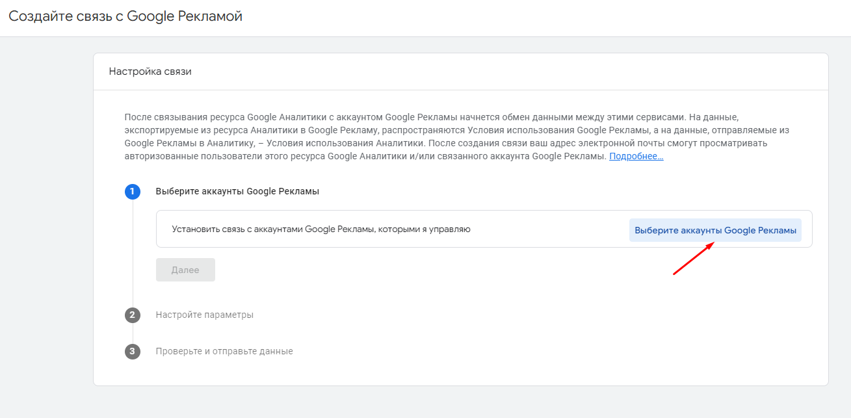Viewport: 851px width, 418px height.
Task: Click the "Настройка связи" card header
Action: point(150,72)
